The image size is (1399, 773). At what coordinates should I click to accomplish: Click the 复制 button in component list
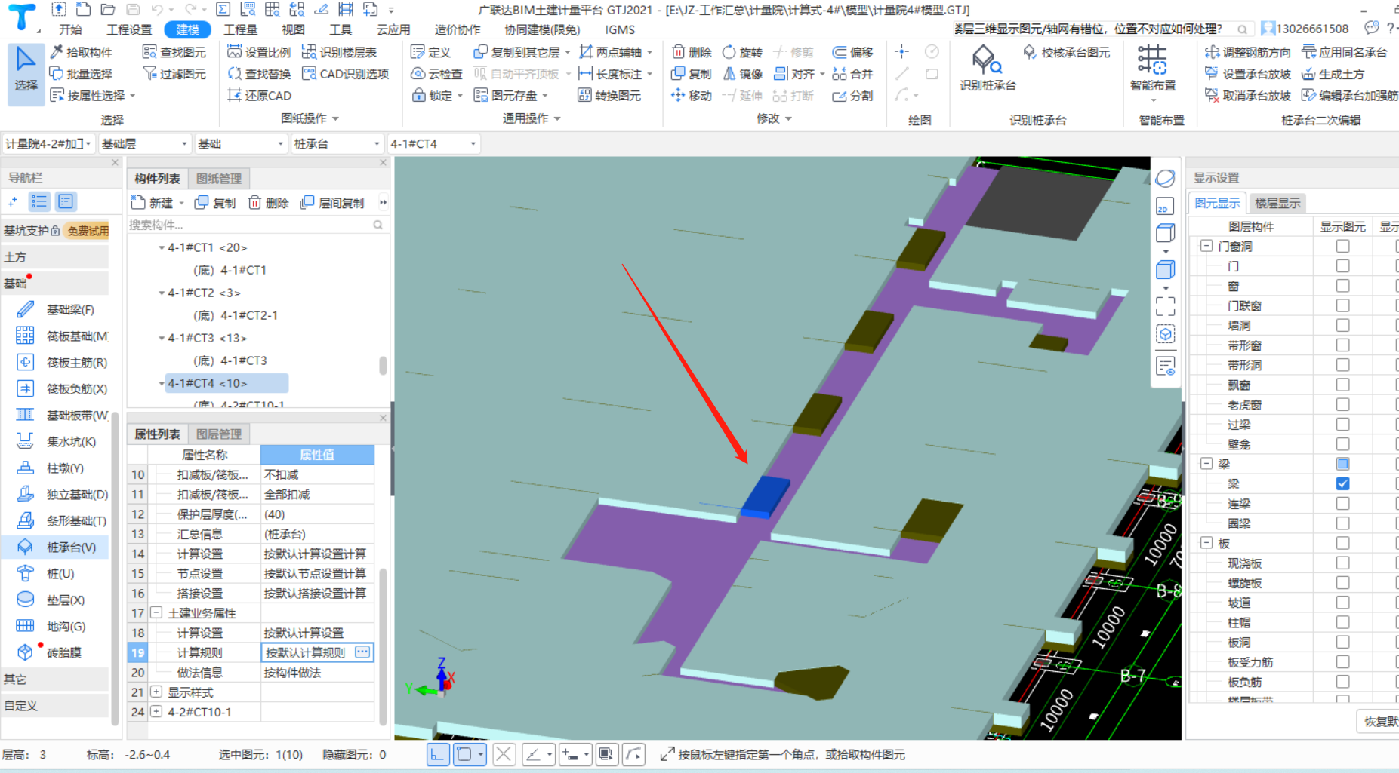point(215,202)
